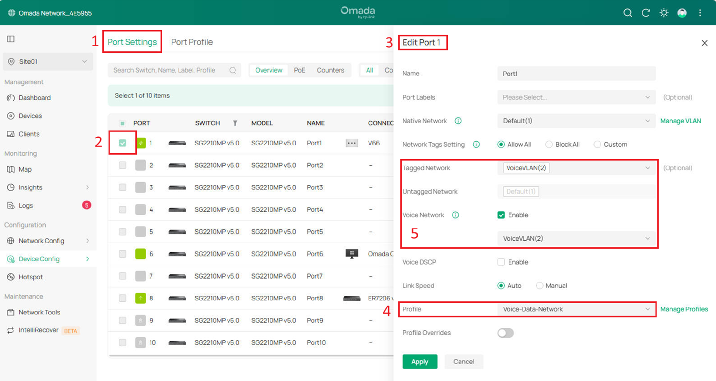Open Devices in the sidebar
This screenshot has width=716, height=381.
[x=30, y=116]
